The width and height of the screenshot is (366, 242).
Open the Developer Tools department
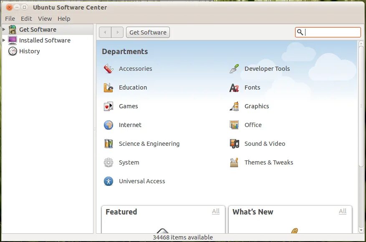point(267,69)
